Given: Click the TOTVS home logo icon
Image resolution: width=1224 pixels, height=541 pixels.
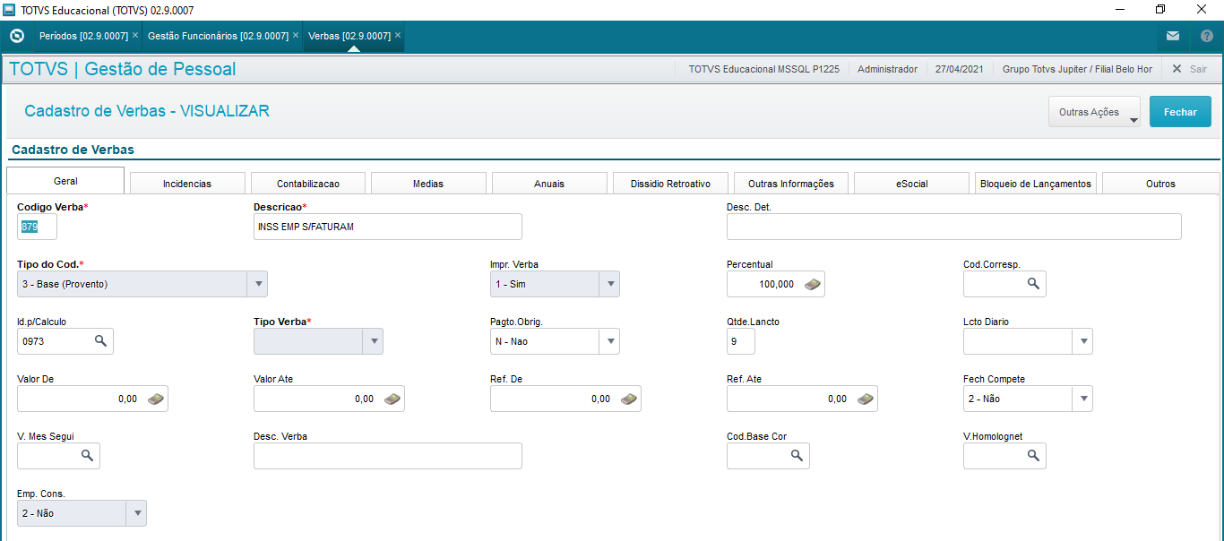Looking at the screenshot, I should point(16,37).
